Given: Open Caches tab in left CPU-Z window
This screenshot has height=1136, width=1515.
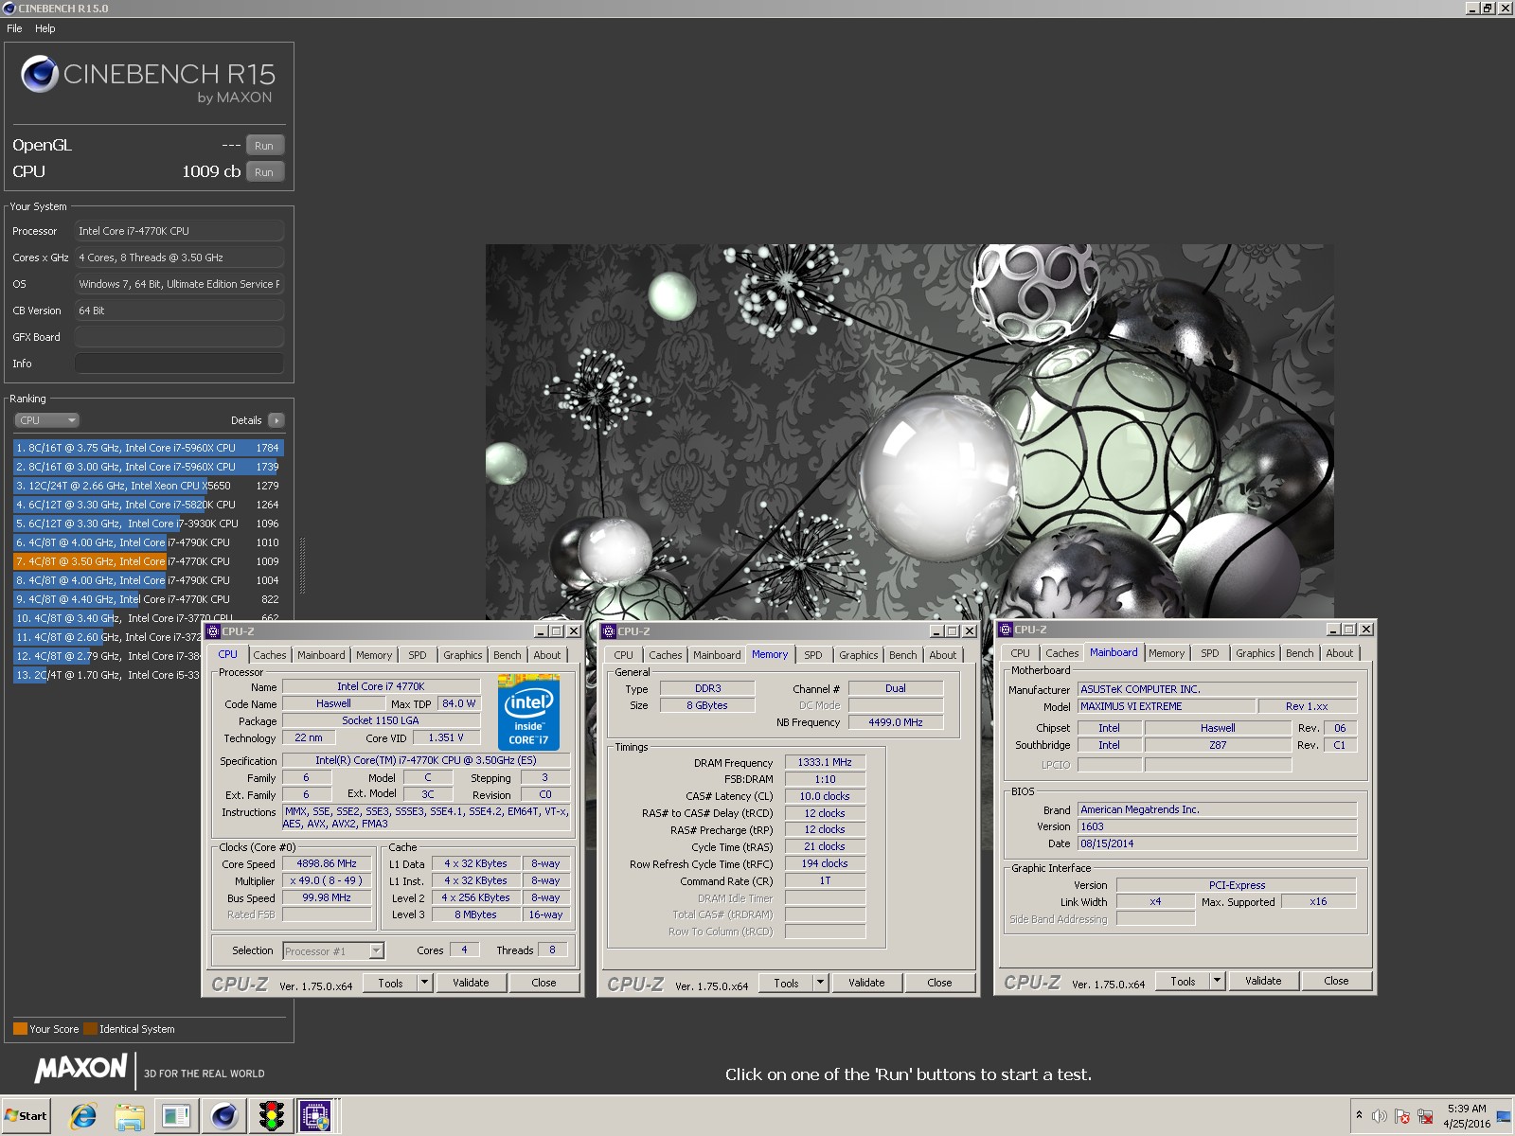Looking at the screenshot, I should pyautogui.click(x=269, y=655).
